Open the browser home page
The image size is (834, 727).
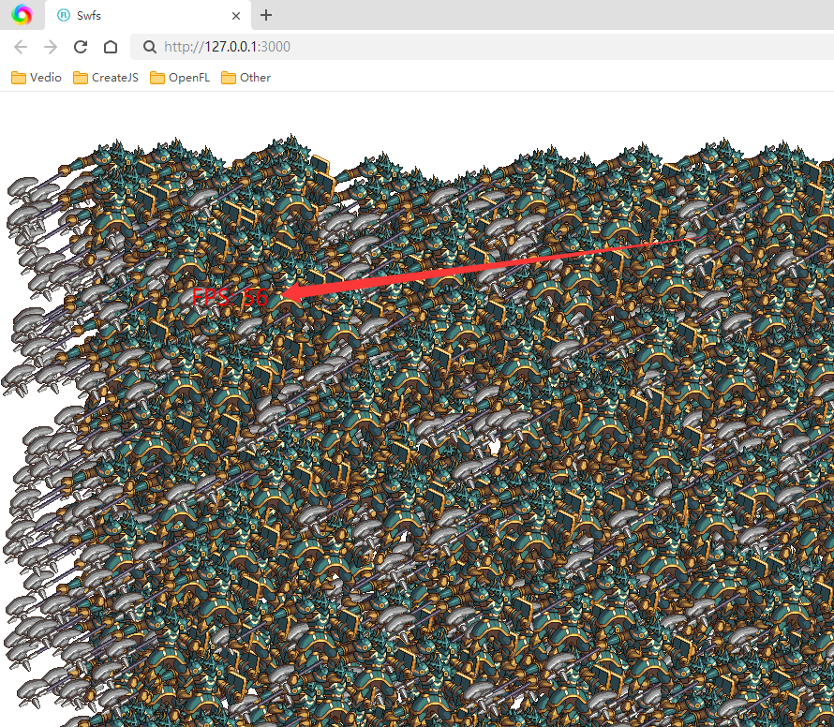(110, 47)
